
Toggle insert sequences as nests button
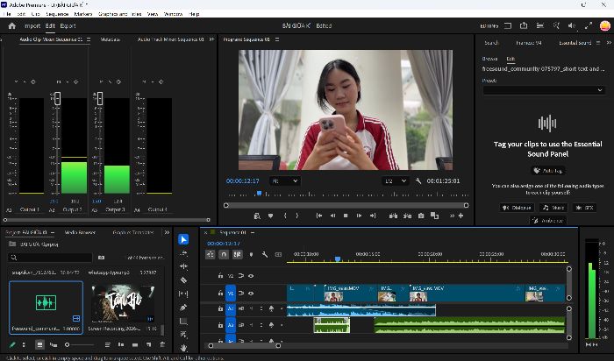[211, 254]
